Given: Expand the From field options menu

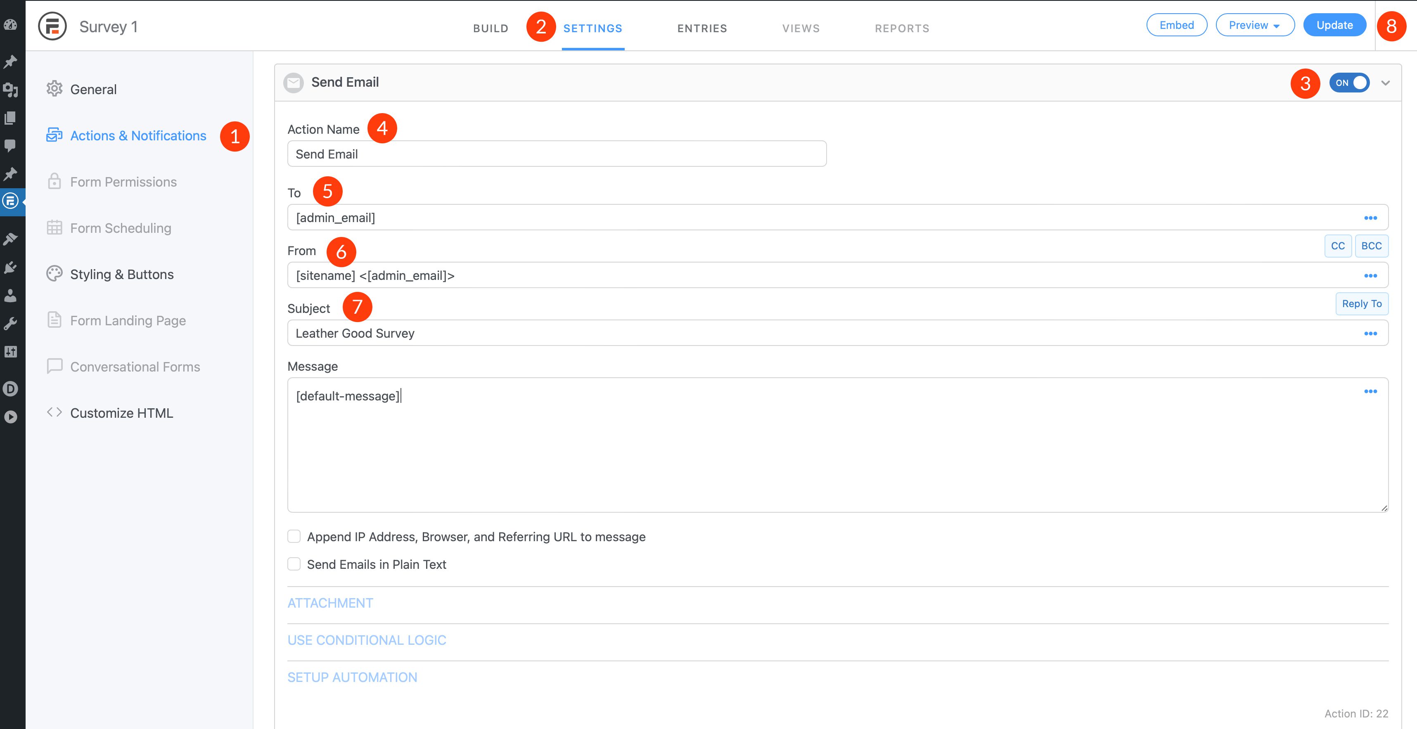Looking at the screenshot, I should pos(1372,275).
